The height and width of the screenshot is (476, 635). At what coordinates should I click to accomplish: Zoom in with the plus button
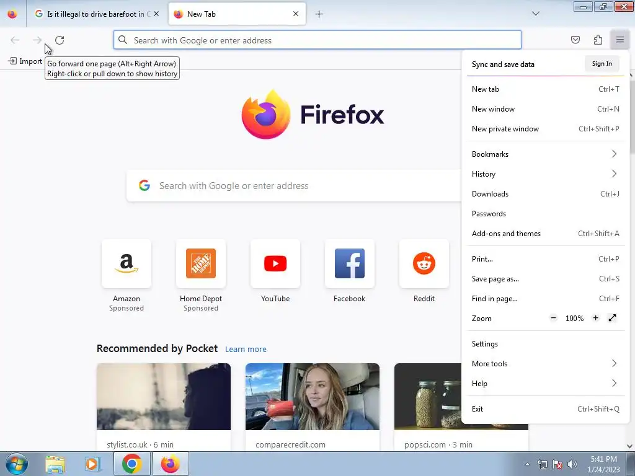(x=595, y=318)
